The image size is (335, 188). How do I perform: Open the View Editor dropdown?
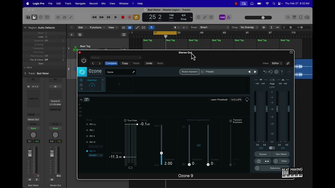pyautogui.click(x=277, y=63)
